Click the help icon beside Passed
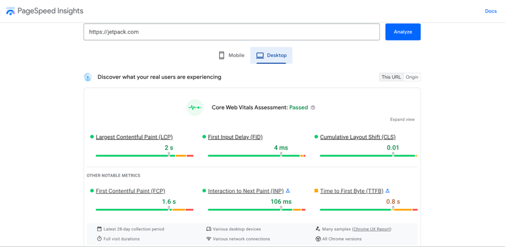Screen dimensions: 505x247 coord(313,108)
